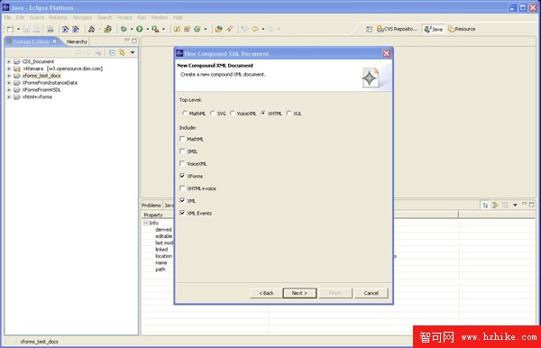The image size is (541, 348).
Task: Check the XHTML+voice checkbox
Action: click(x=182, y=188)
